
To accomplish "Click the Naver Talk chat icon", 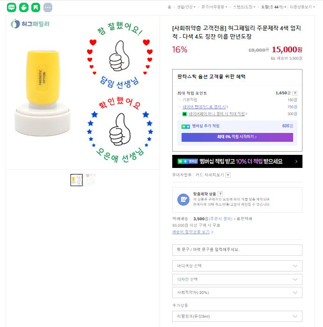I will coord(11,7).
